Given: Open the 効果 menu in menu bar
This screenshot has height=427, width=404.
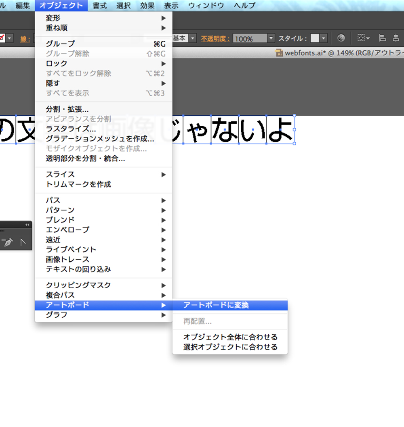Looking at the screenshot, I should [147, 5].
